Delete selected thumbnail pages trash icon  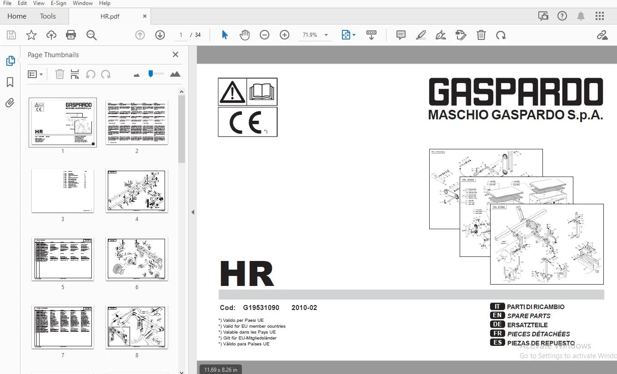60,74
